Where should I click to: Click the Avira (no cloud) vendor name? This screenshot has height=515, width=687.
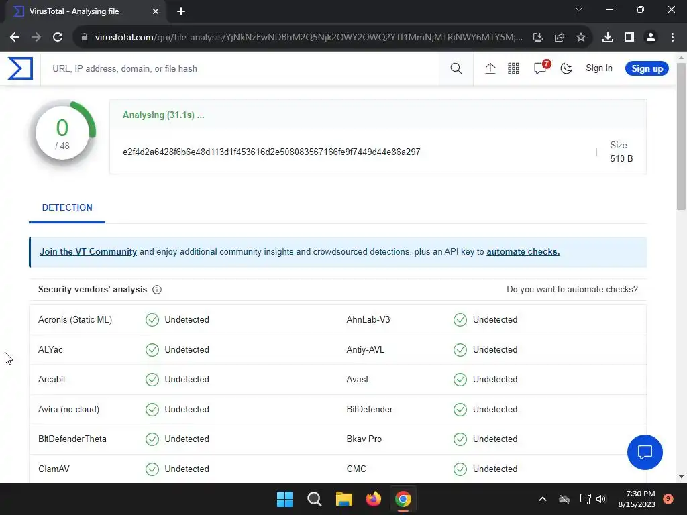click(69, 410)
